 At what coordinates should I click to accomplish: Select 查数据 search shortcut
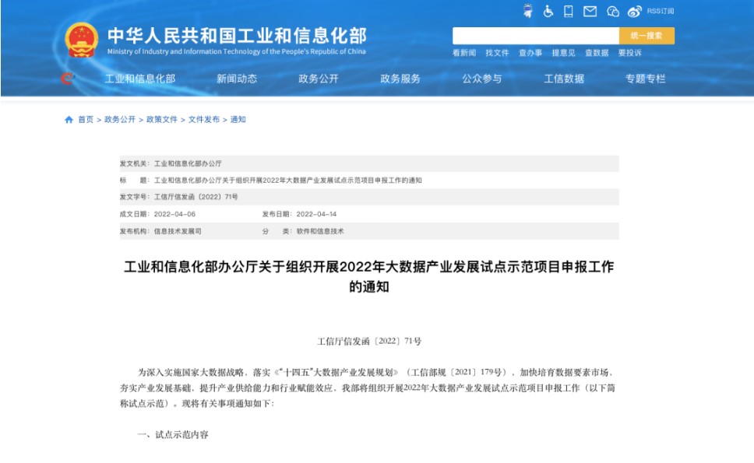(x=597, y=53)
